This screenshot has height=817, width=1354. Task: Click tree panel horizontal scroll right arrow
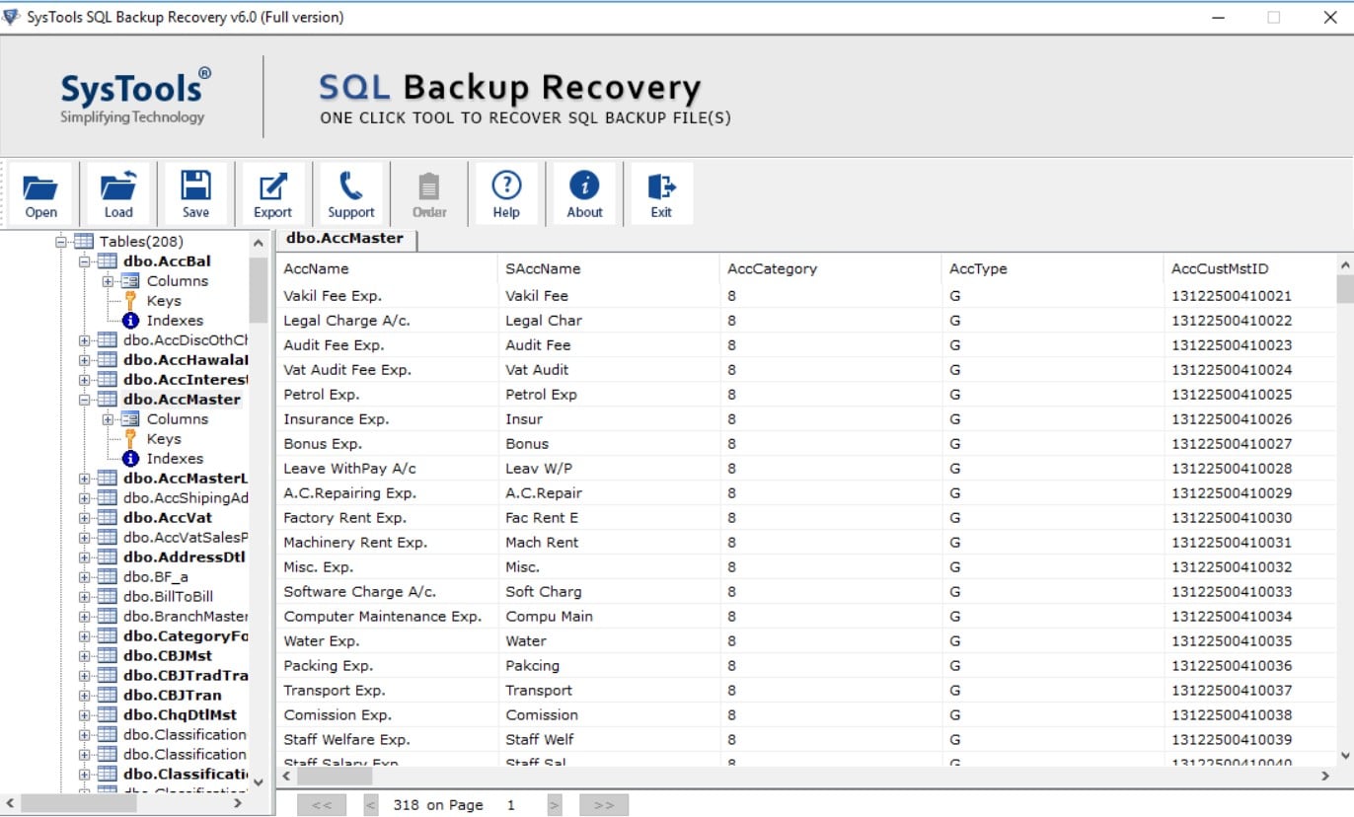coord(238,803)
